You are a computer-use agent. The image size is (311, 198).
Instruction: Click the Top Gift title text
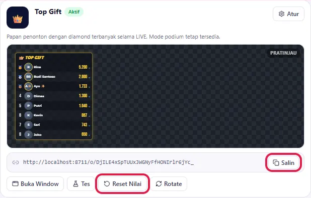click(48, 12)
